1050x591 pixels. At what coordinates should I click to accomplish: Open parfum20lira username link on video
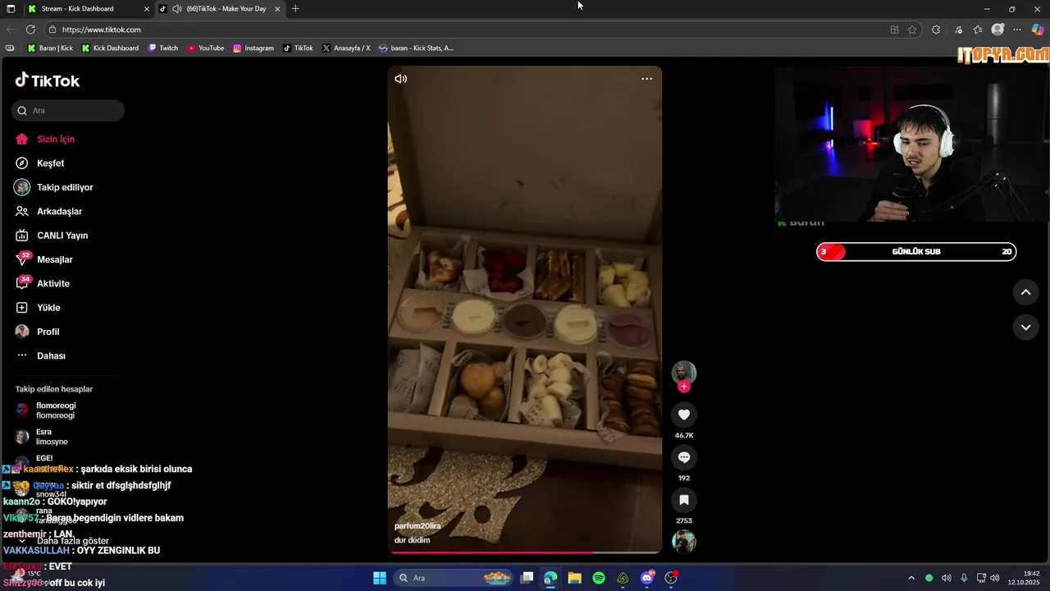[x=418, y=526]
